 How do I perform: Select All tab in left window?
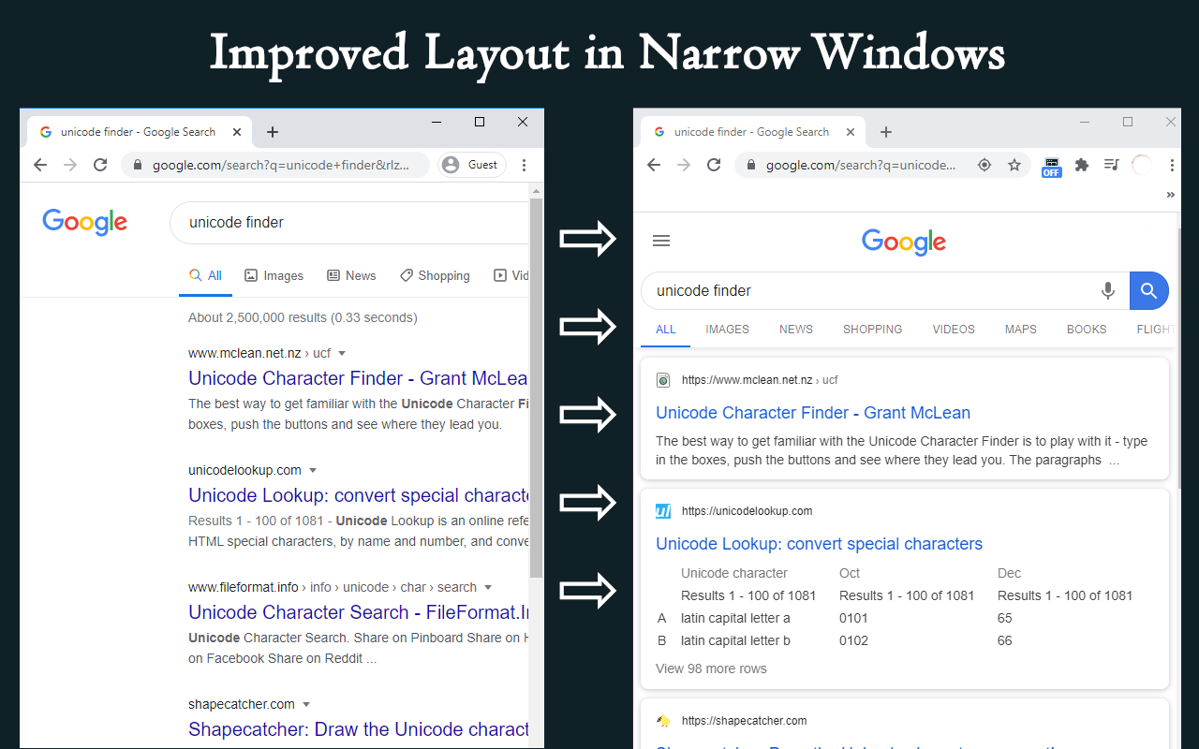(x=205, y=275)
